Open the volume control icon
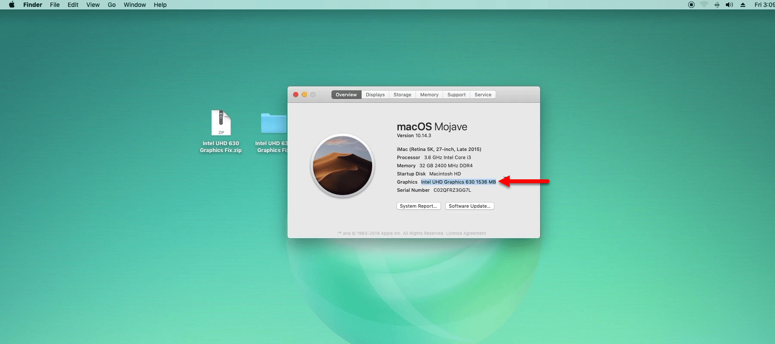Screen dimensions: 775x344 (729, 5)
